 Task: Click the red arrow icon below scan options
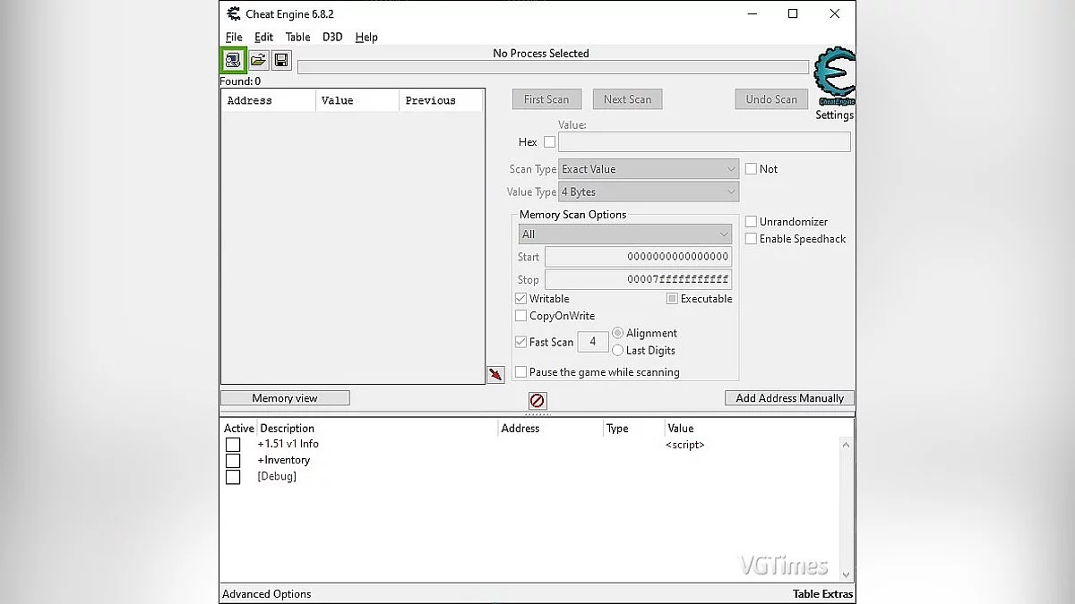click(x=495, y=374)
